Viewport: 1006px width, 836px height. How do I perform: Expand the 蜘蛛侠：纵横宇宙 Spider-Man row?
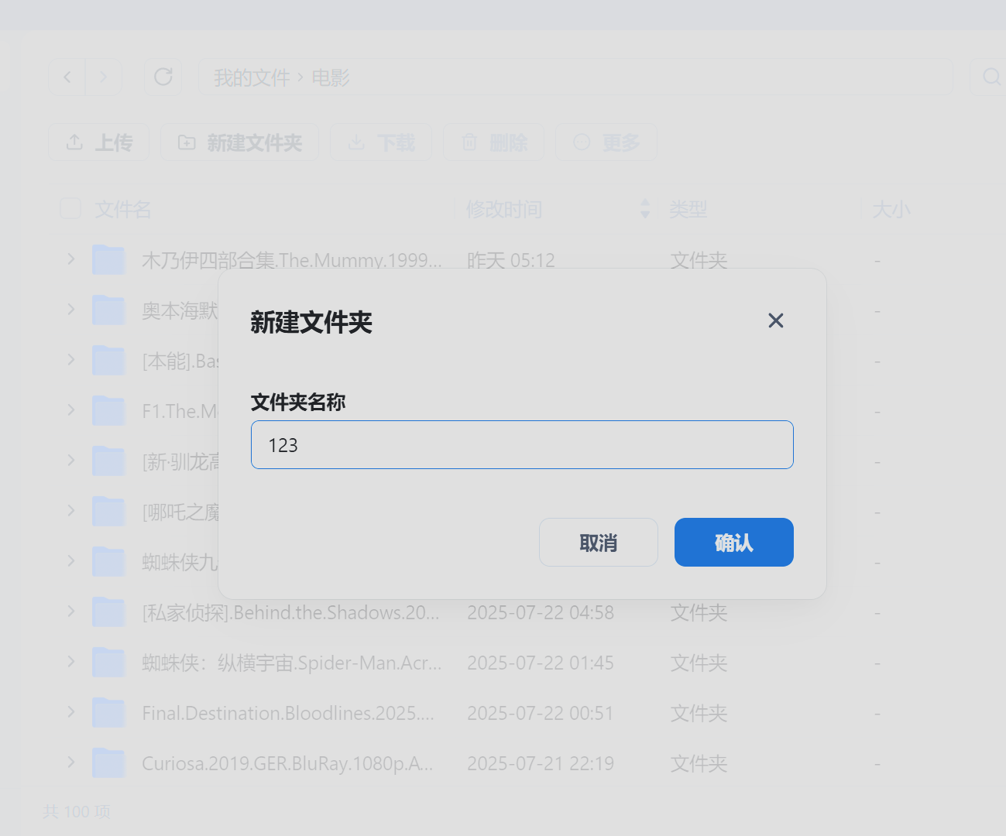71,662
